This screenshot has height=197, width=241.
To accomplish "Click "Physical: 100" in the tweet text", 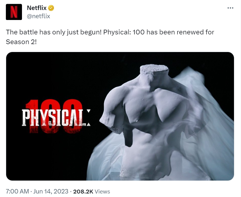I will click(124, 32).
